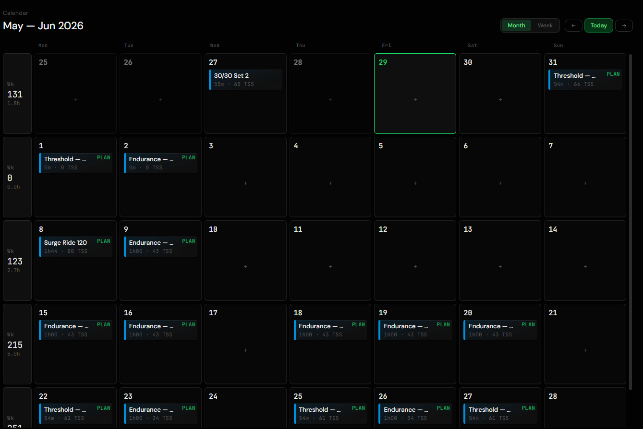Select week summary showing 123 TSS
The width and height of the screenshot is (643, 429).
[x=17, y=261]
